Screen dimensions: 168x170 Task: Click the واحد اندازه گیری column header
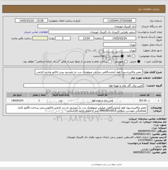point(61,95)
